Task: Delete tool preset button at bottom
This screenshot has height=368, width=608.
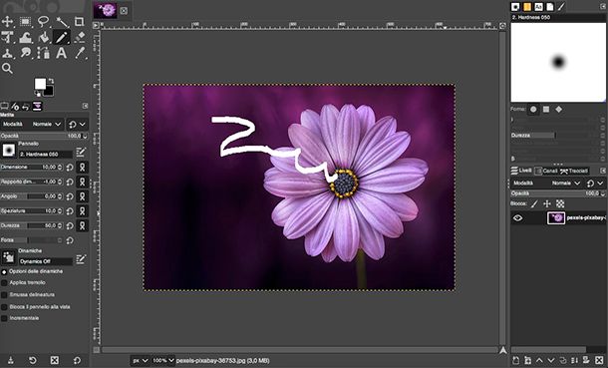Action: (55, 360)
